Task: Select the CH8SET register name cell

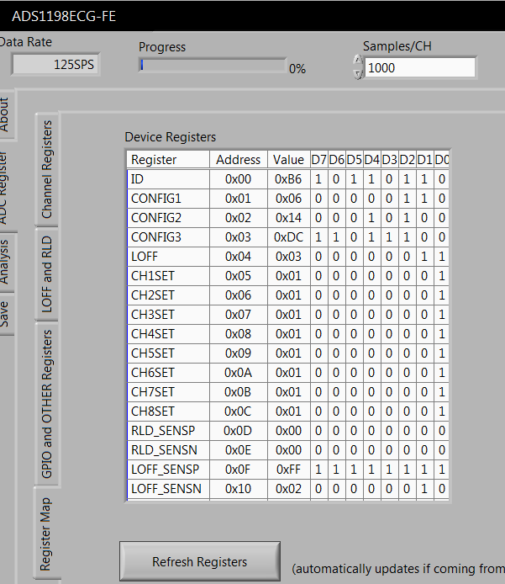Action: (168, 411)
